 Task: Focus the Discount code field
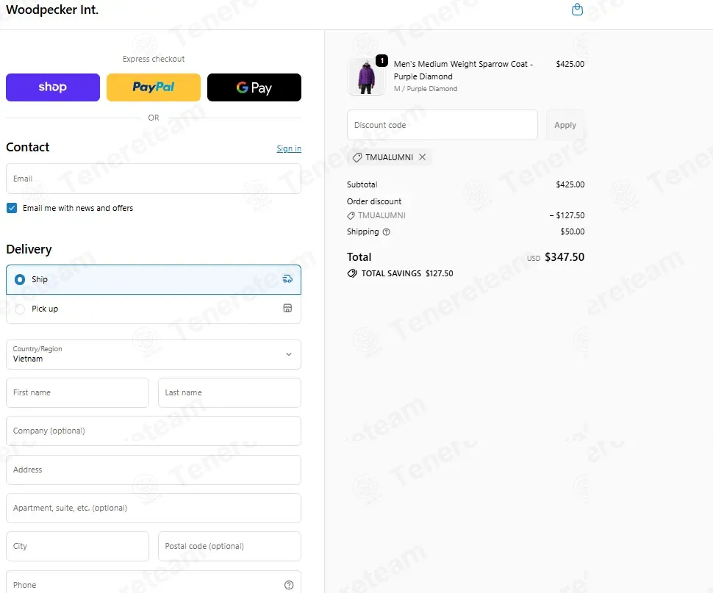point(442,125)
